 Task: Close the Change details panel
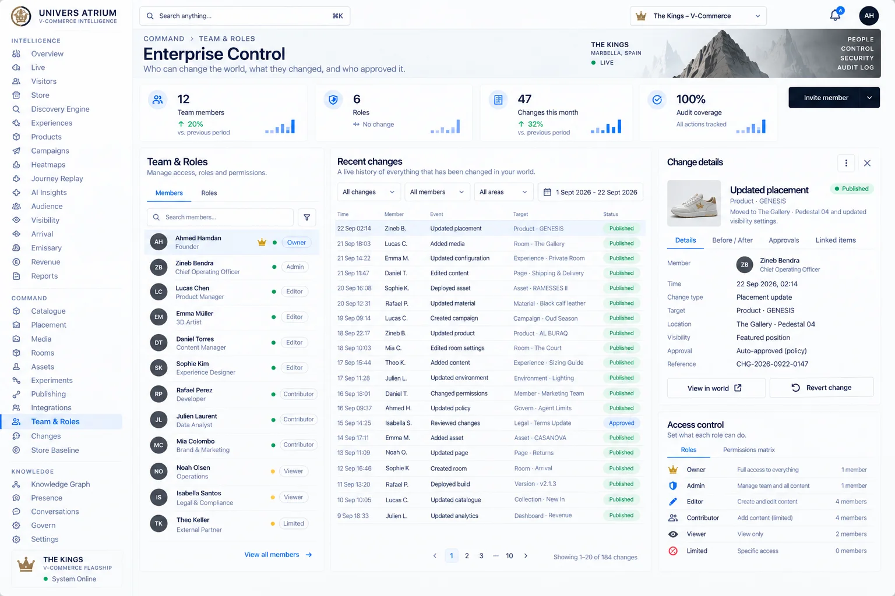(x=867, y=163)
